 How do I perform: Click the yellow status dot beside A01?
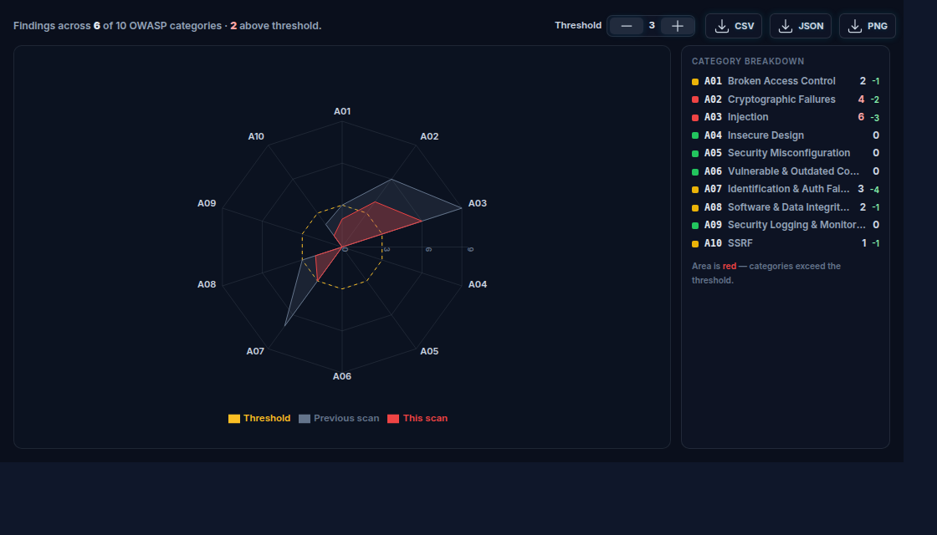pos(695,82)
